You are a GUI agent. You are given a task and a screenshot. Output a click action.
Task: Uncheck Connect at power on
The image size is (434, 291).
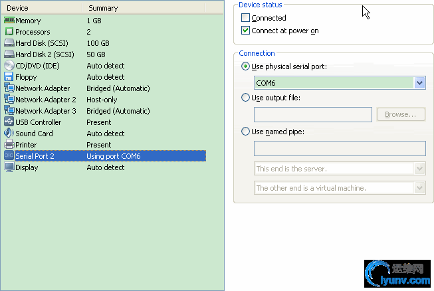point(245,31)
